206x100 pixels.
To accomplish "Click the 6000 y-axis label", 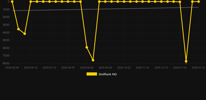I will (6, 48).
